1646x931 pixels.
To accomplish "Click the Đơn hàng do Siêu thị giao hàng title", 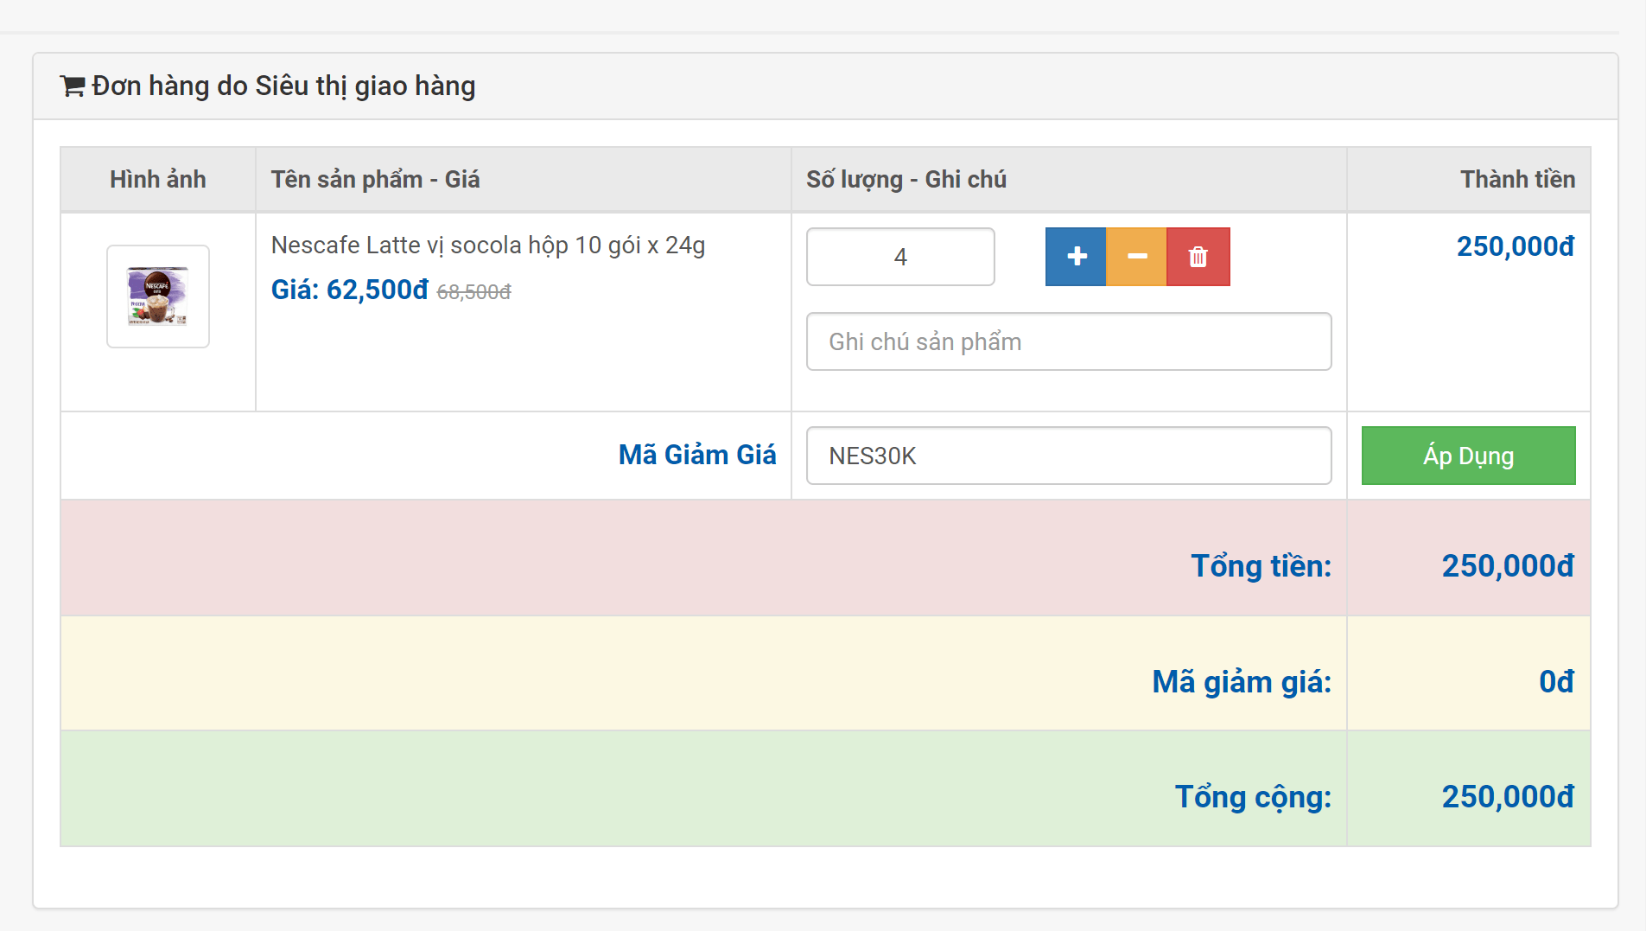I will pos(283,86).
